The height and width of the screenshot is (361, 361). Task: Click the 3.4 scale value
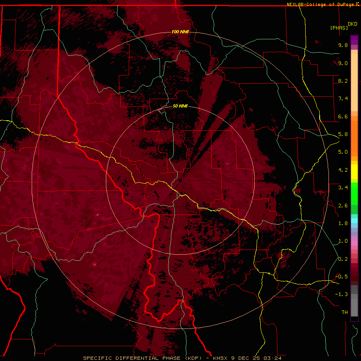click(x=343, y=188)
